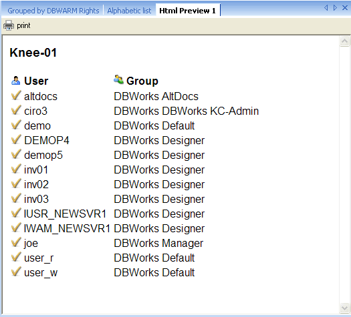
Task: Click the checkmark icon beside altdocs
Action: 16,95
